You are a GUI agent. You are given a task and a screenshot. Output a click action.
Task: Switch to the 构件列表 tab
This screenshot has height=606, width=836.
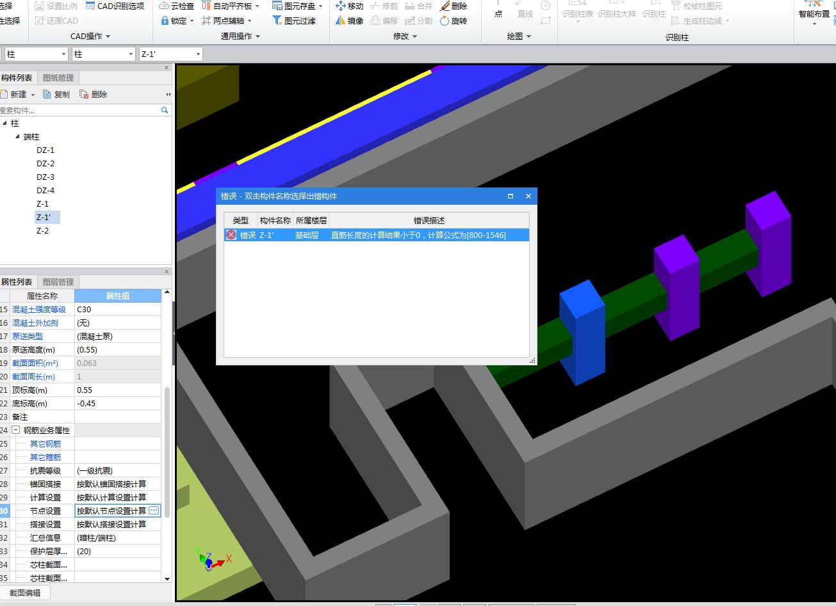16,78
